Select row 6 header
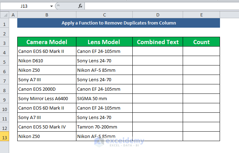This screenshot has height=153, width=239. tap(5, 70)
